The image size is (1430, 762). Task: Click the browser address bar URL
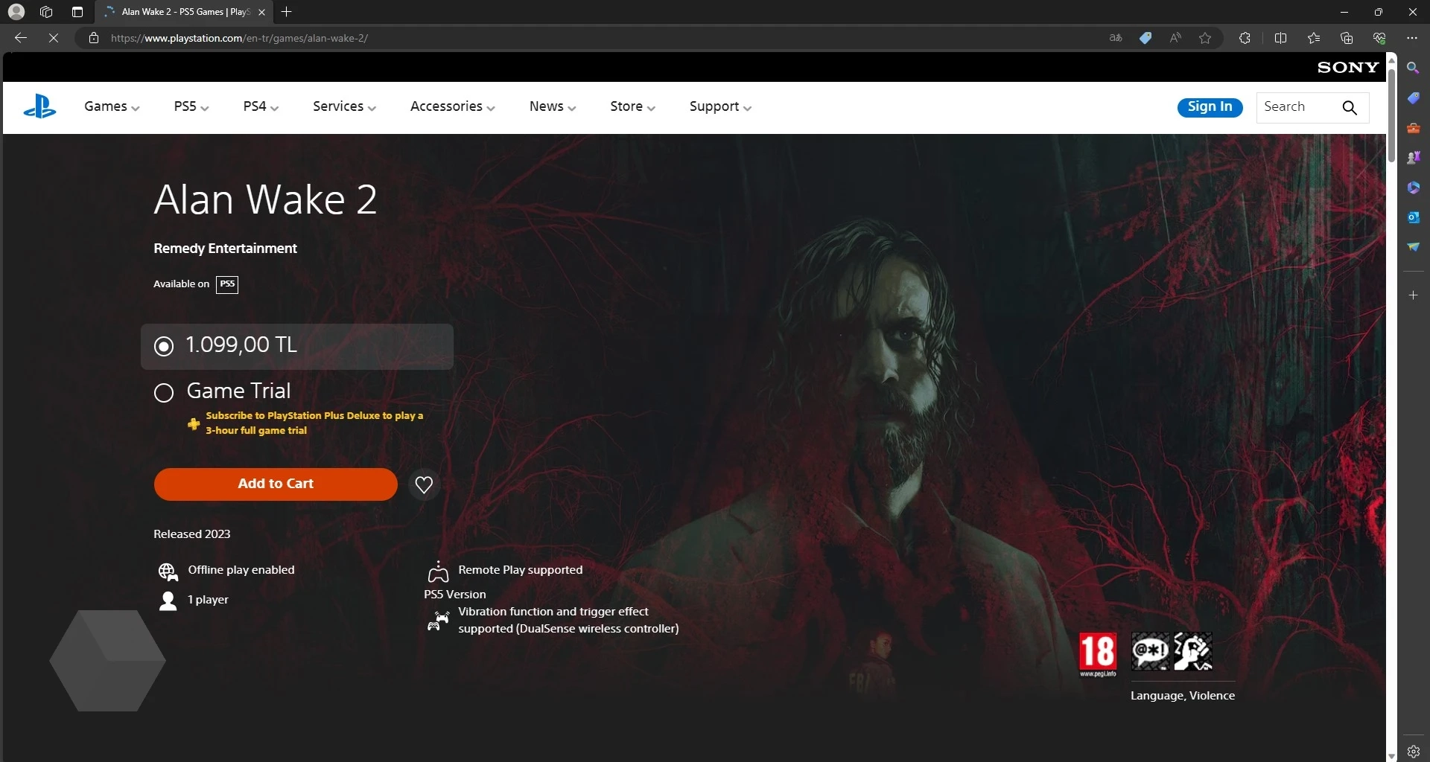tap(239, 38)
